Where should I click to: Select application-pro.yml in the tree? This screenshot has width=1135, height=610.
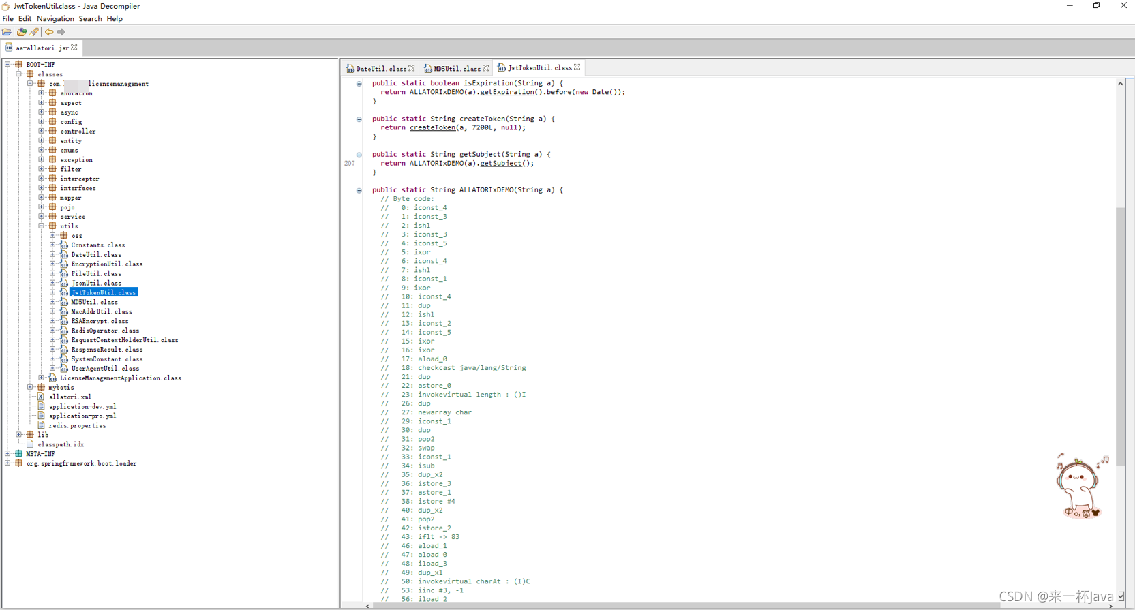pyautogui.click(x=82, y=416)
